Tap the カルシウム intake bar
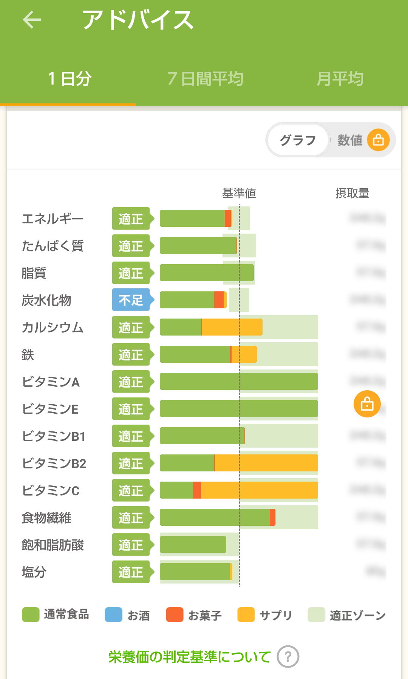 [211, 327]
